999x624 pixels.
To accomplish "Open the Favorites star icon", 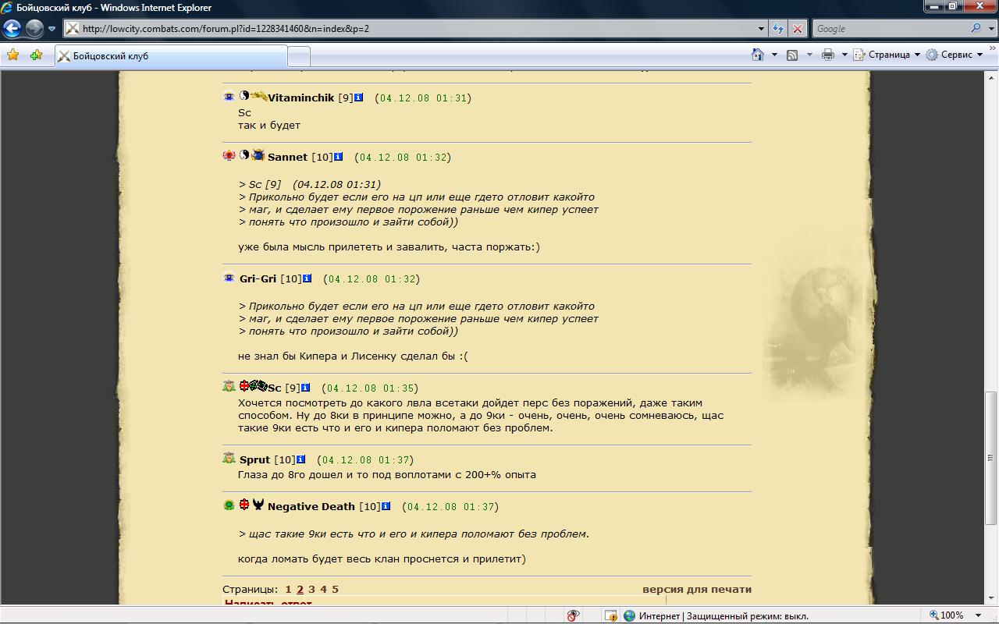I will [x=12, y=55].
